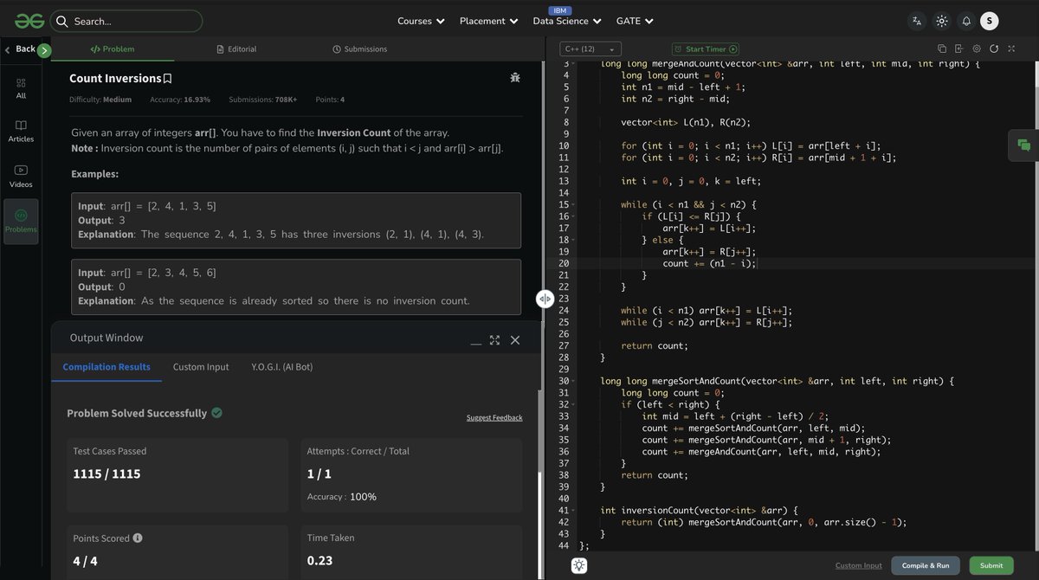Collapse code fold at line 30
Viewport: 1039px width, 580px height.
pos(575,381)
